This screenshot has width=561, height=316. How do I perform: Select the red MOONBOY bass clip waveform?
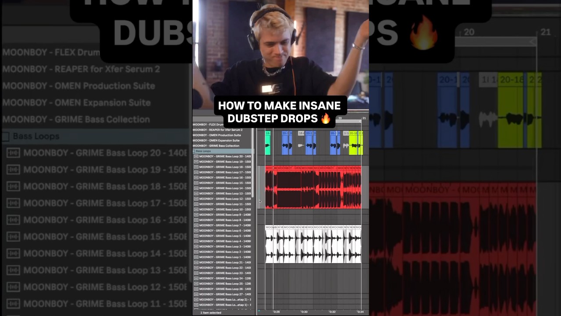click(313, 187)
